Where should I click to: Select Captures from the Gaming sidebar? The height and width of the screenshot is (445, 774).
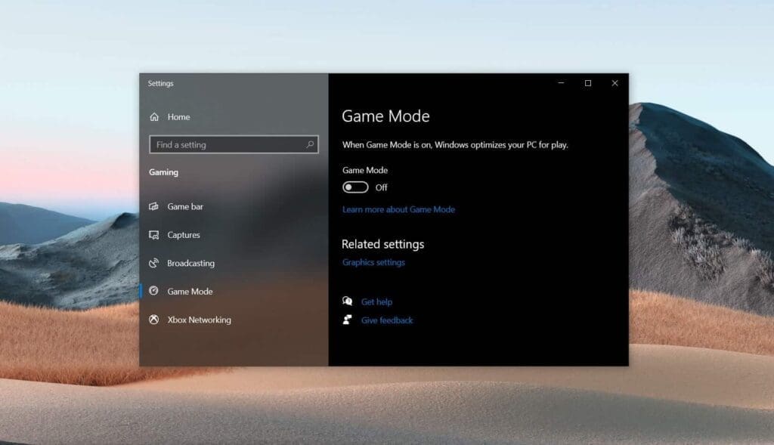(x=183, y=235)
